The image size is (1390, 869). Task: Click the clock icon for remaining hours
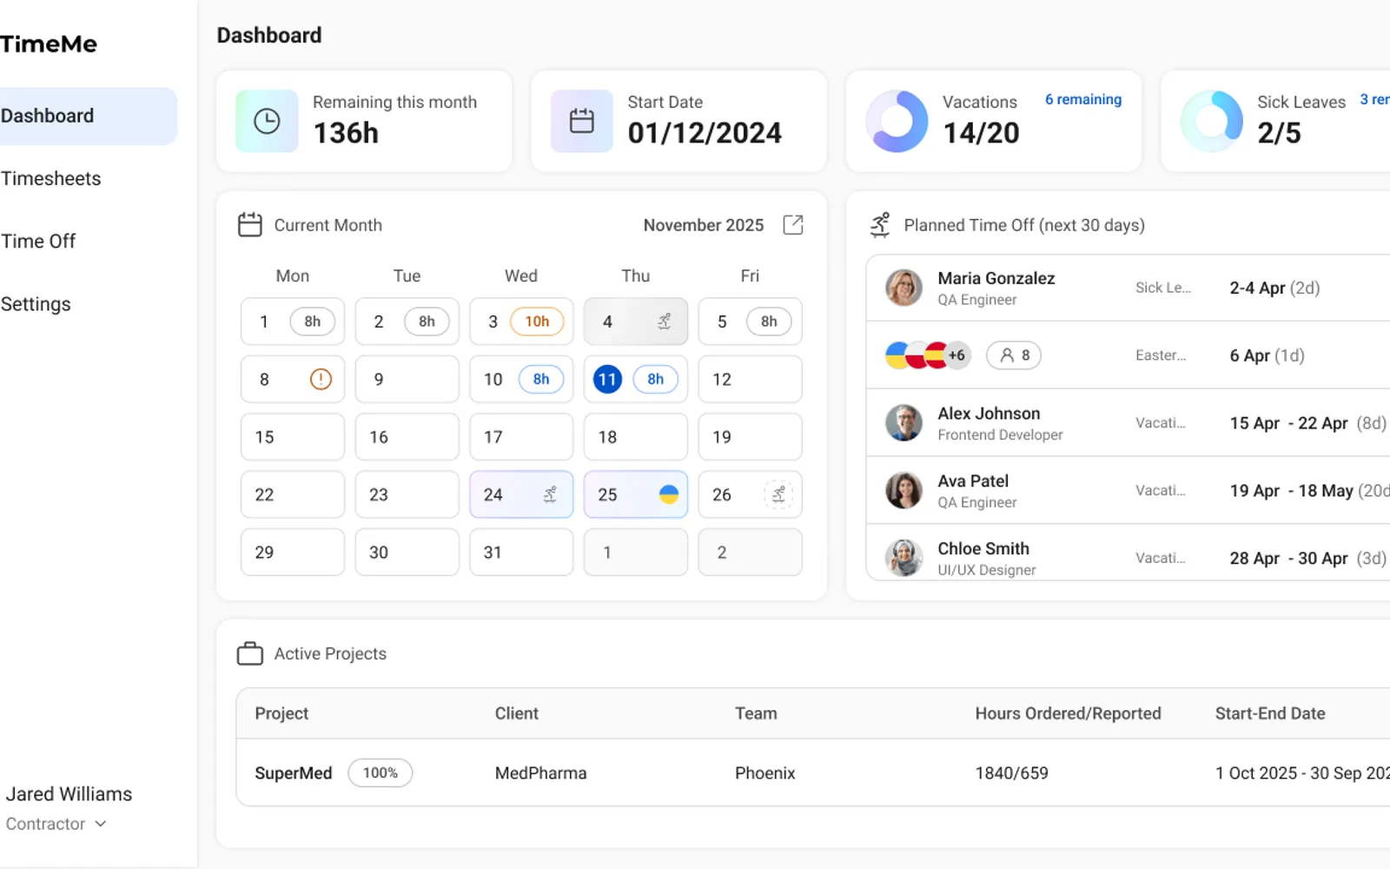[x=267, y=121]
